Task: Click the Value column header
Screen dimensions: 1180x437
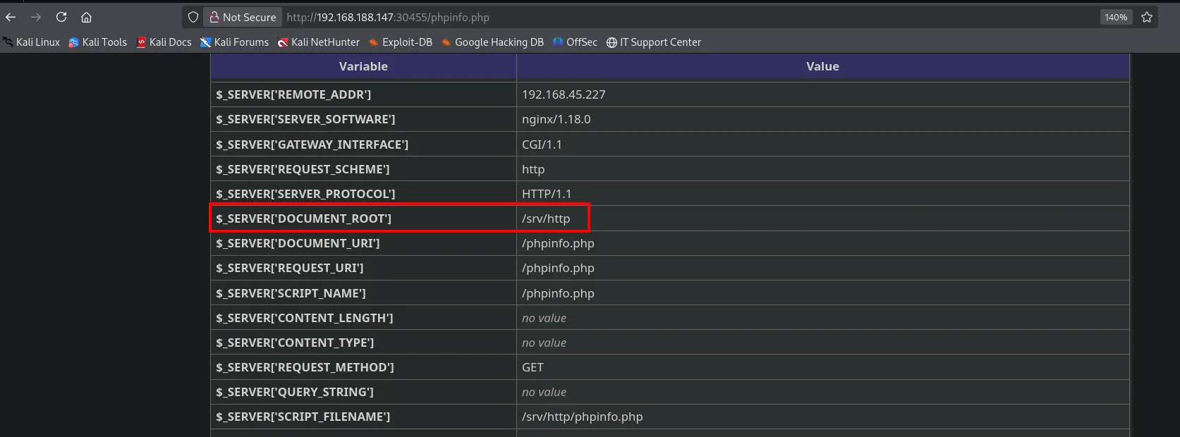Action: [x=823, y=66]
